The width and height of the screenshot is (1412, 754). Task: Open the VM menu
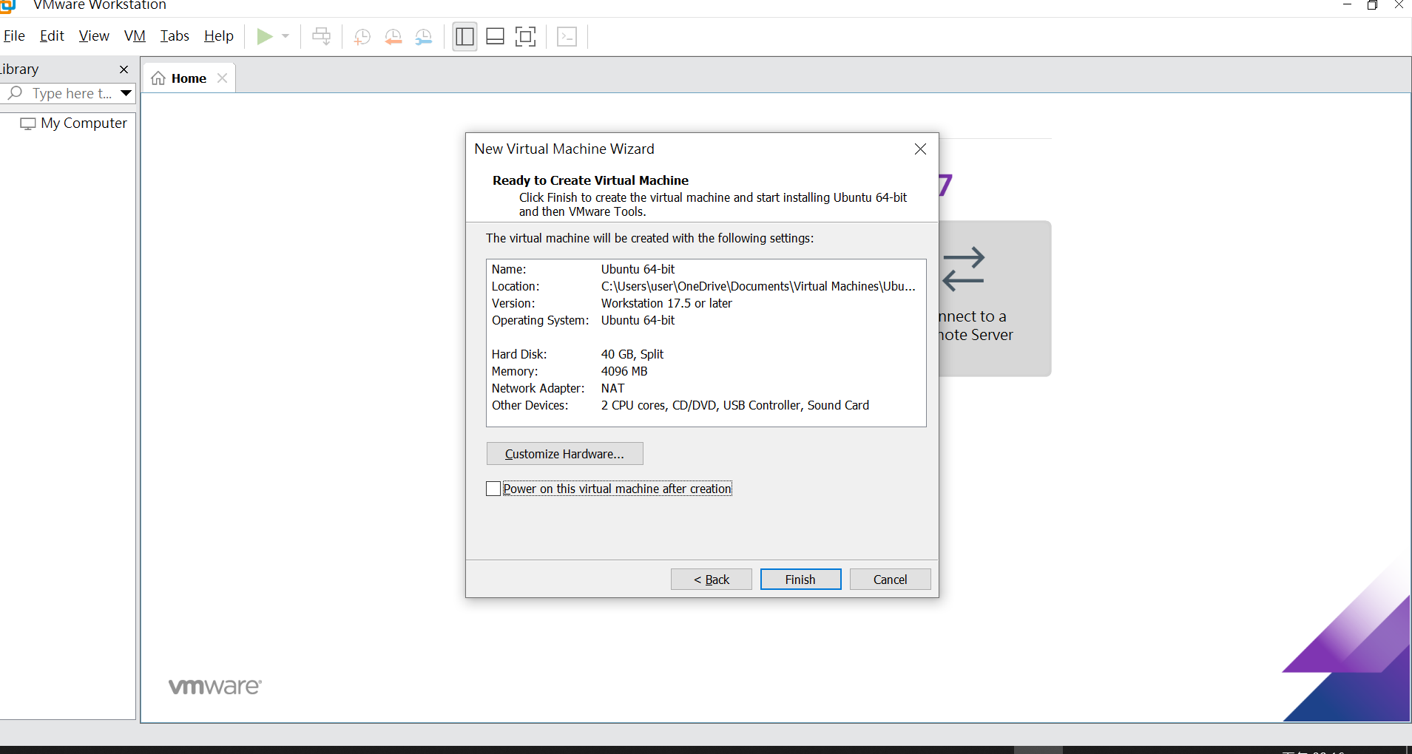tap(135, 35)
